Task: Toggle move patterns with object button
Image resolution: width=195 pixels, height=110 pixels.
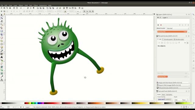Action: click(93, 11)
